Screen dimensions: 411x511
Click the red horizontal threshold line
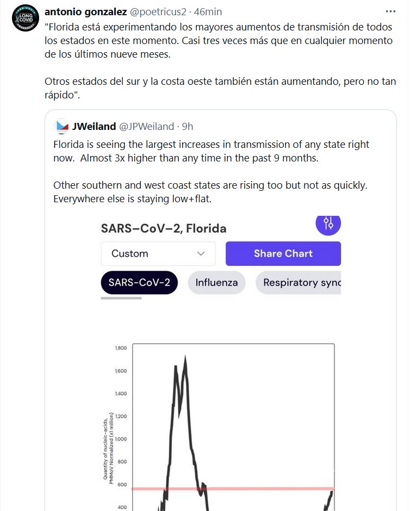(x=245, y=489)
